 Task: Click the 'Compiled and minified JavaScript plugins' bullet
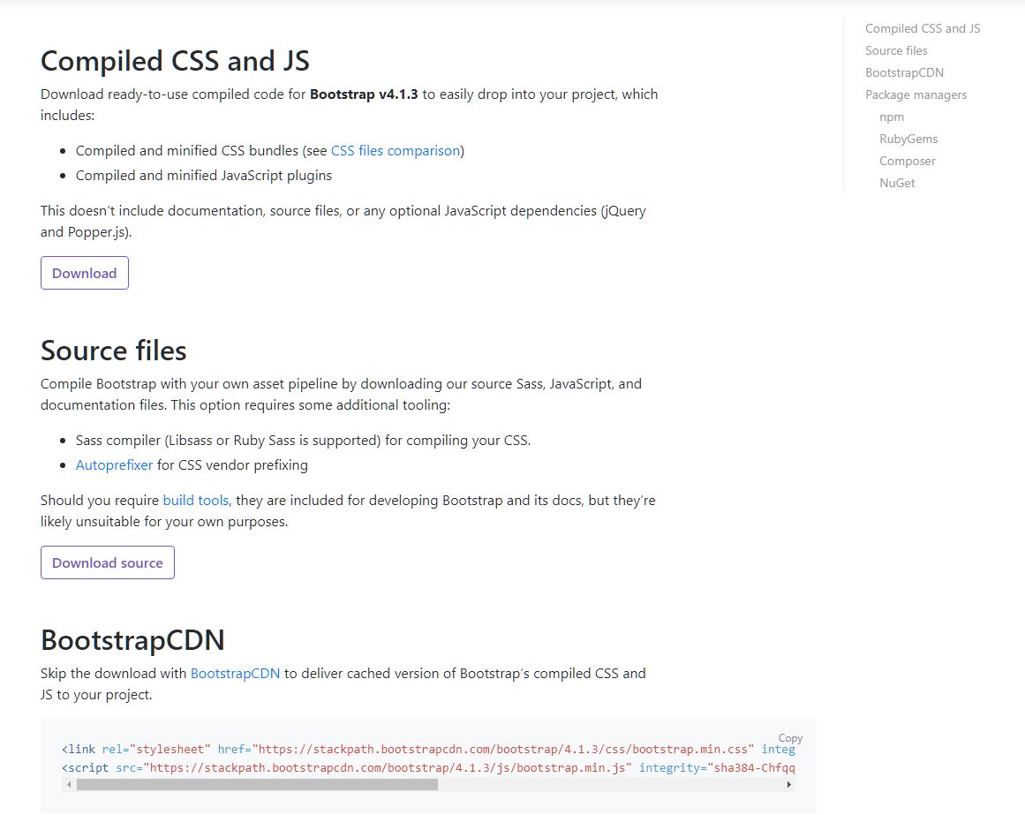[204, 176]
